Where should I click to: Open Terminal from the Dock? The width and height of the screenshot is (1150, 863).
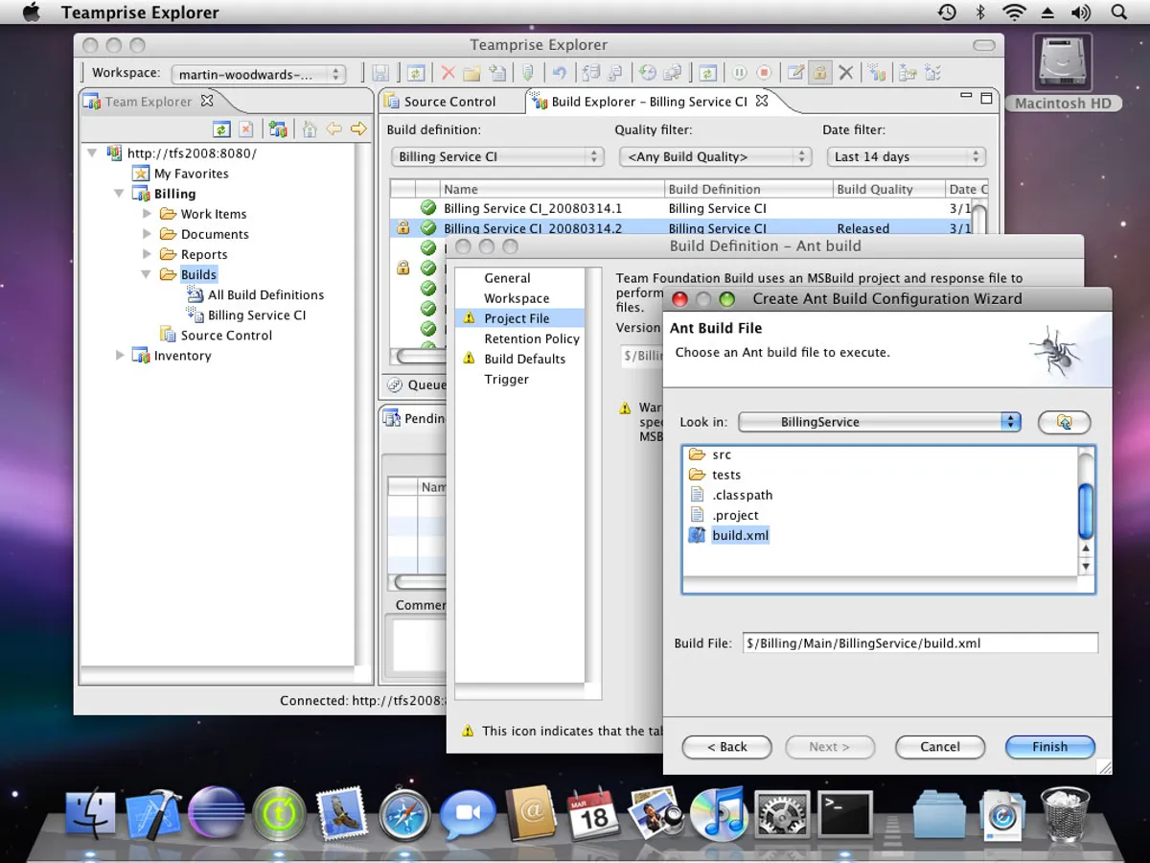click(x=844, y=814)
